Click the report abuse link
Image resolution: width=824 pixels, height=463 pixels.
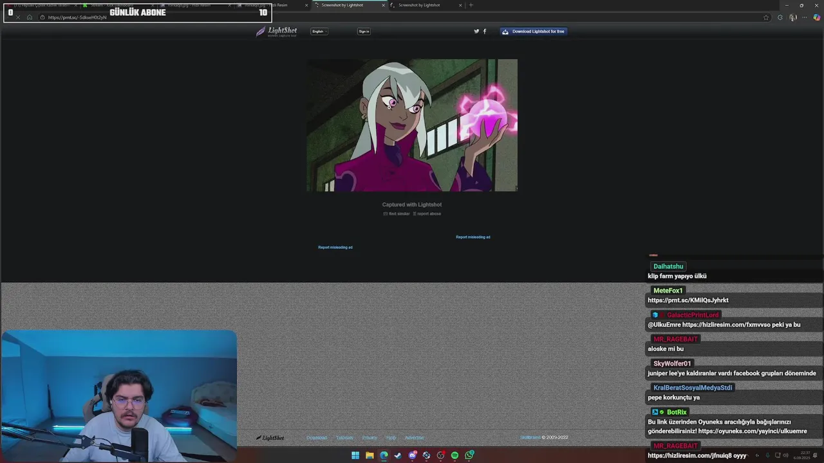[x=427, y=213]
